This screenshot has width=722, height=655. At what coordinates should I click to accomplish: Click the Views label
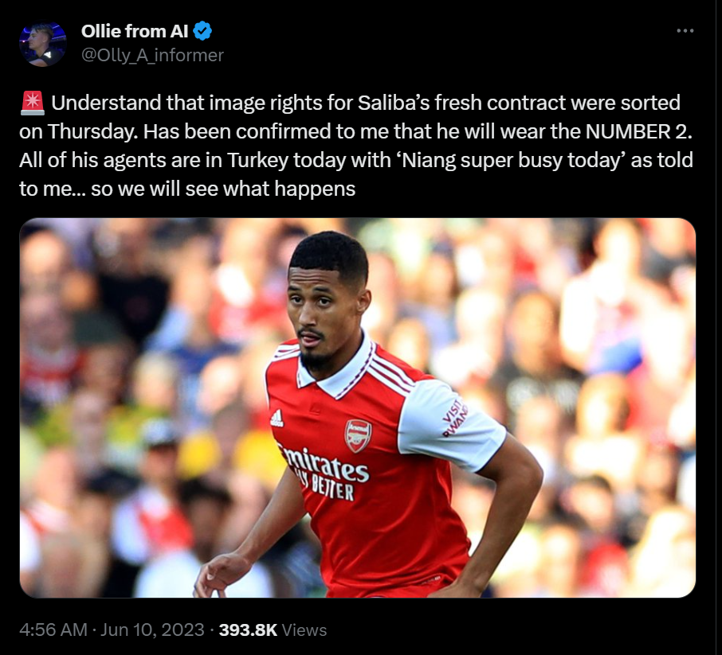[x=304, y=630]
